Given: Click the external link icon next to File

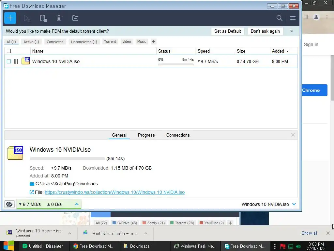Looking at the screenshot, I should [x=32, y=192].
